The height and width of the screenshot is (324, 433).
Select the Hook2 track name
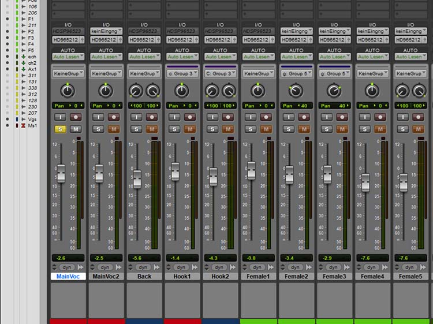(220, 277)
